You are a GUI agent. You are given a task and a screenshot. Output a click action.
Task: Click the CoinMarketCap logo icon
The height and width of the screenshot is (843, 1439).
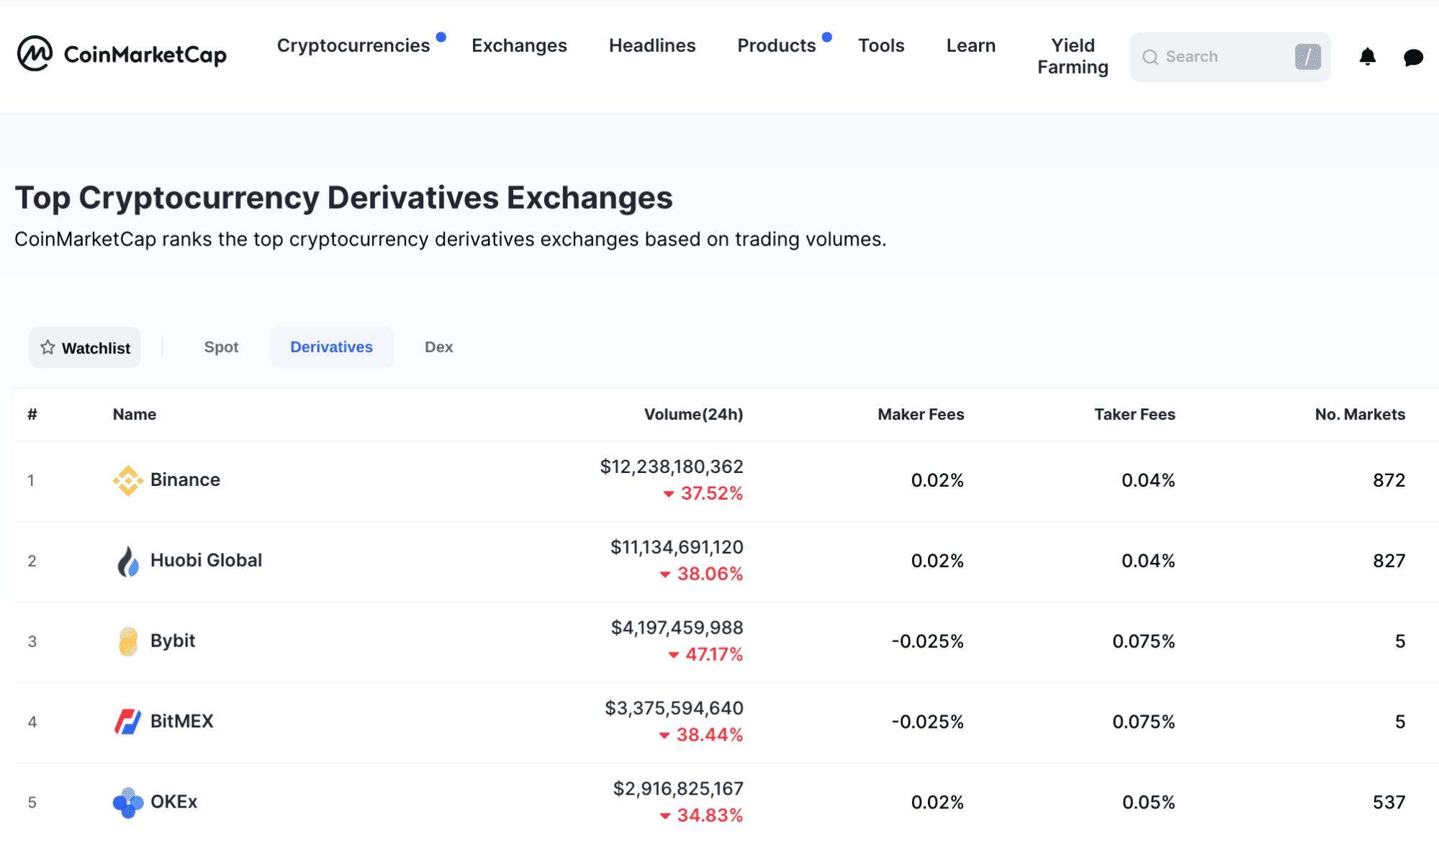(35, 54)
